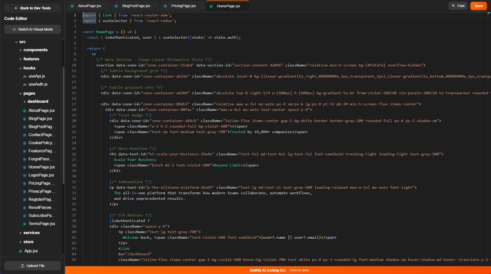Switch to the BlogPostPage.jsx tab
Viewport: 491px width, 274px height.
tap(136, 6)
